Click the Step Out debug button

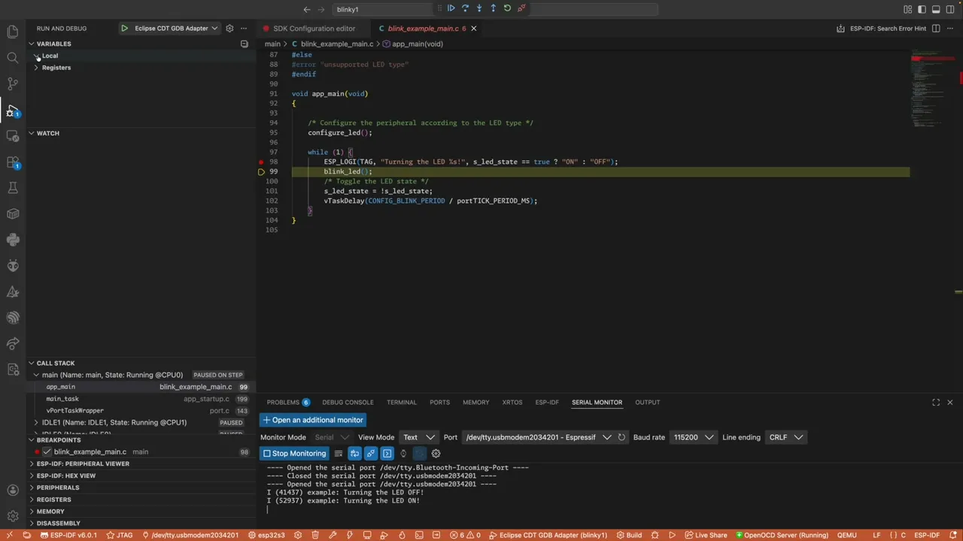pos(493,8)
